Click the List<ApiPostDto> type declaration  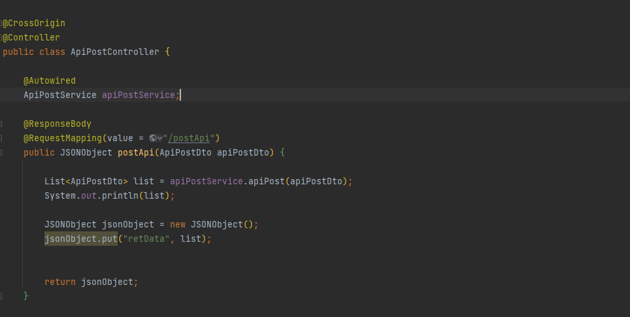(86, 182)
